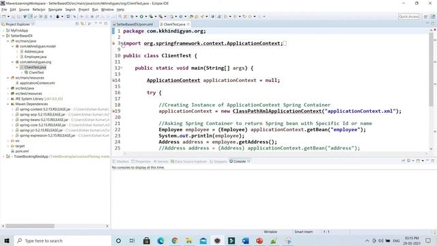The image size is (437, 246).
Task: Open the Run configurations dropdown arrow
Action: coord(146,16)
